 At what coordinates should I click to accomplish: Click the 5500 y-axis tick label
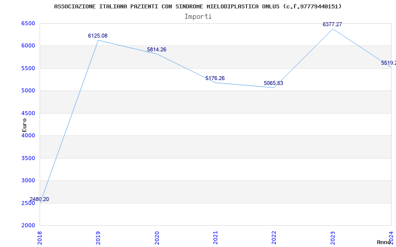[28, 69]
